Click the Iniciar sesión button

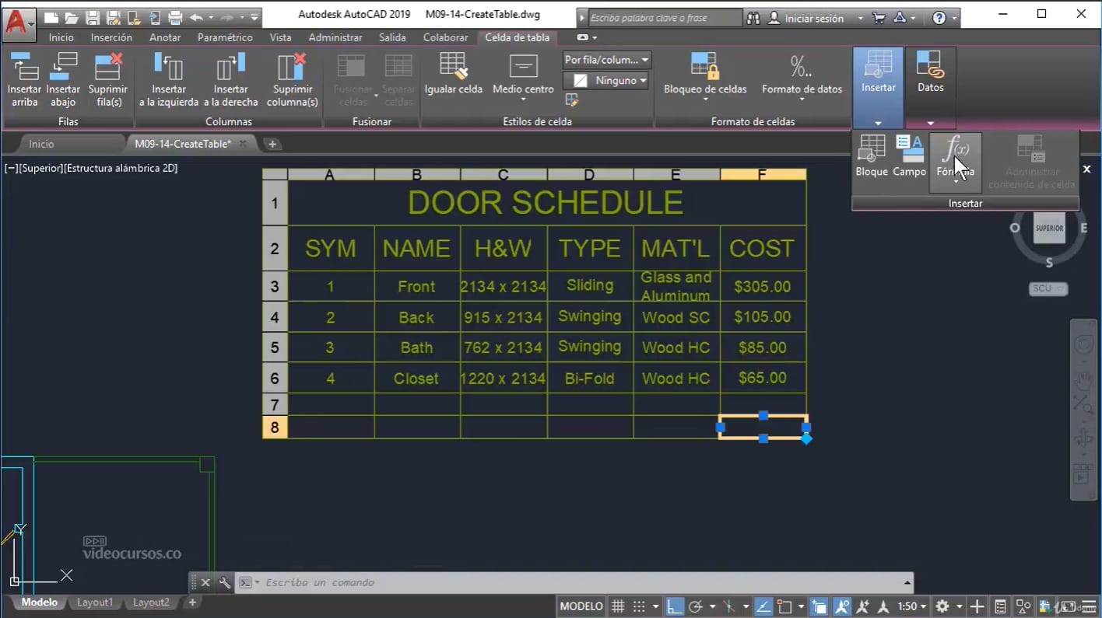814,18
